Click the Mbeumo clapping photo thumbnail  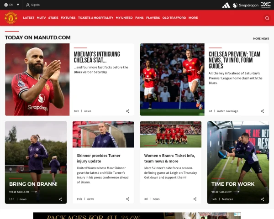click(37, 79)
